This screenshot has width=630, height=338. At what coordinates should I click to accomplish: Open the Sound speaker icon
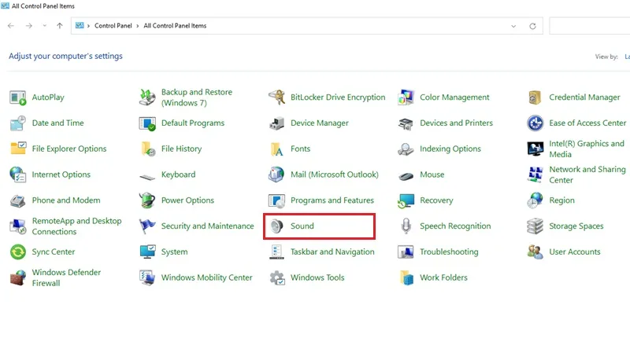pos(276,226)
